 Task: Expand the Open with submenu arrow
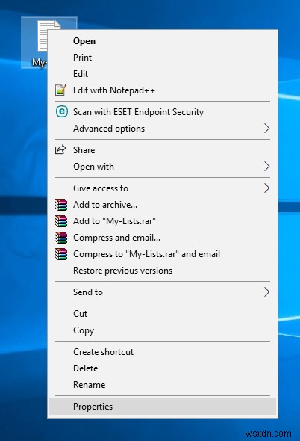266,167
